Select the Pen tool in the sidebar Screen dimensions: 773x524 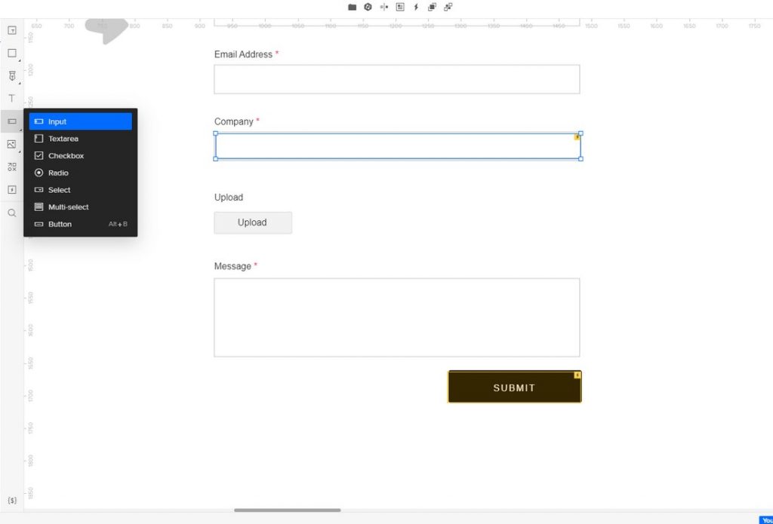11,75
